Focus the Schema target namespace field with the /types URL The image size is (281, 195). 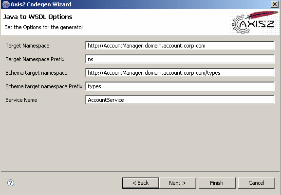180,73
